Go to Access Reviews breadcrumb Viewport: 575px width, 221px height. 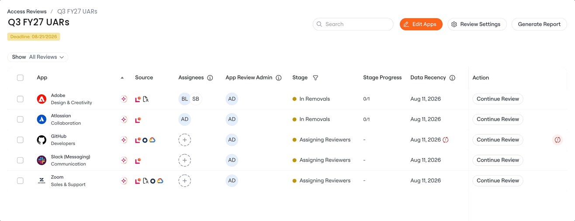tap(27, 11)
